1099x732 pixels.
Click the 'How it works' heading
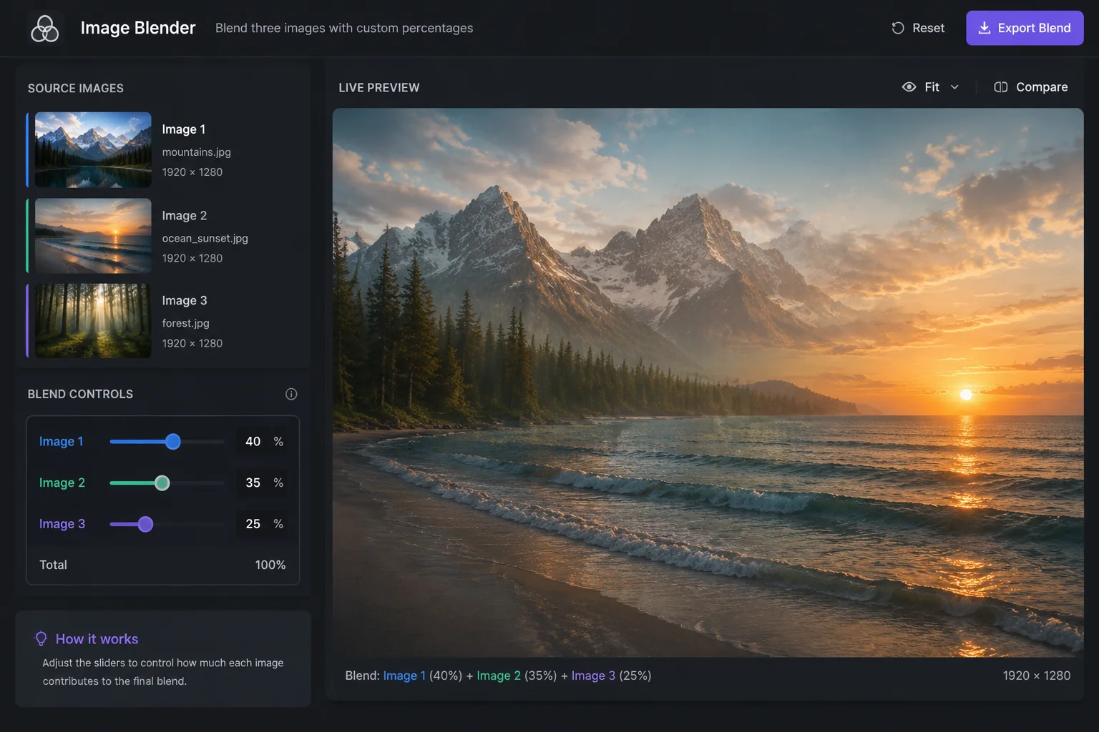coord(97,639)
